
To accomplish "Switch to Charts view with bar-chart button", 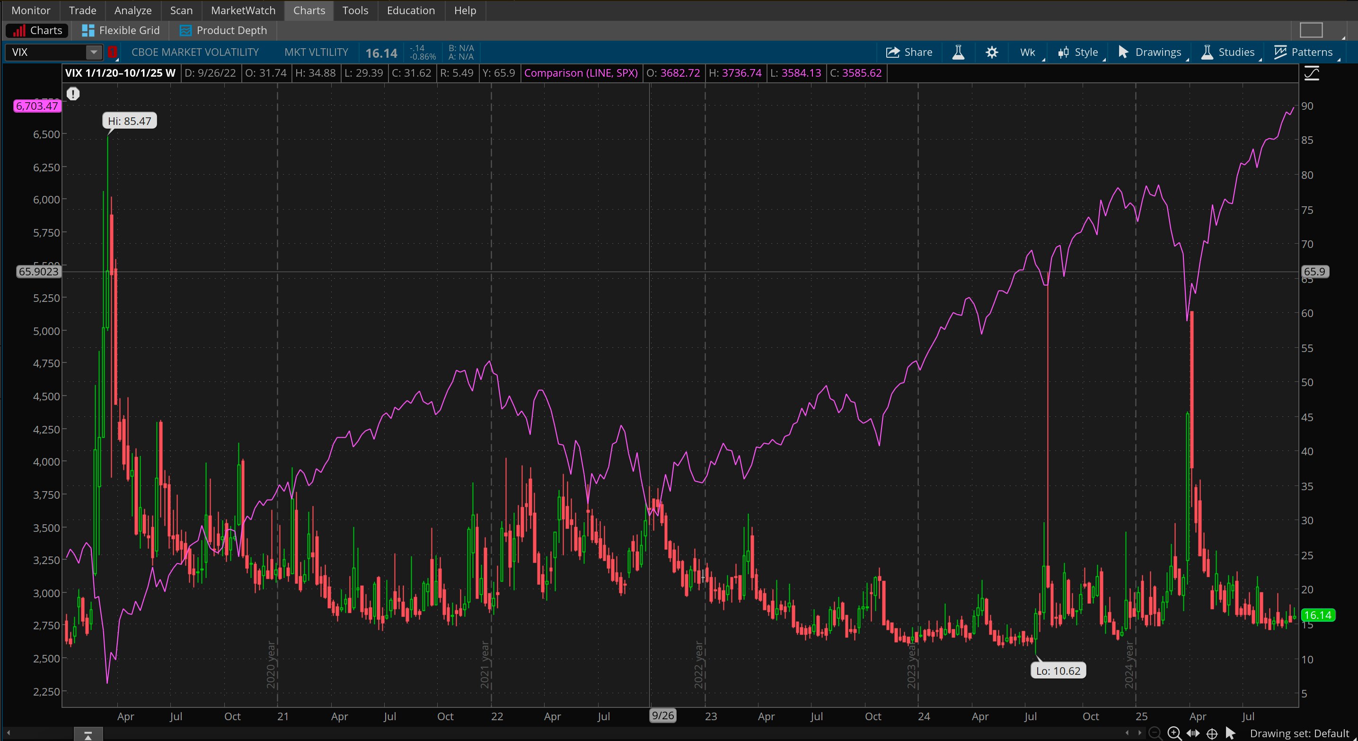I will tap(36, 30).
